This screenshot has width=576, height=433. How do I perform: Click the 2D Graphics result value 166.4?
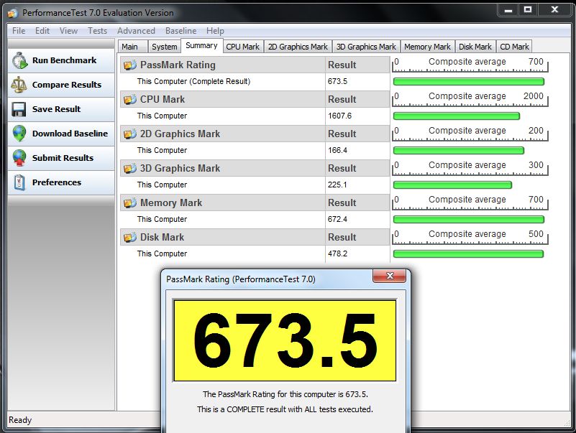tap(337, 151)
